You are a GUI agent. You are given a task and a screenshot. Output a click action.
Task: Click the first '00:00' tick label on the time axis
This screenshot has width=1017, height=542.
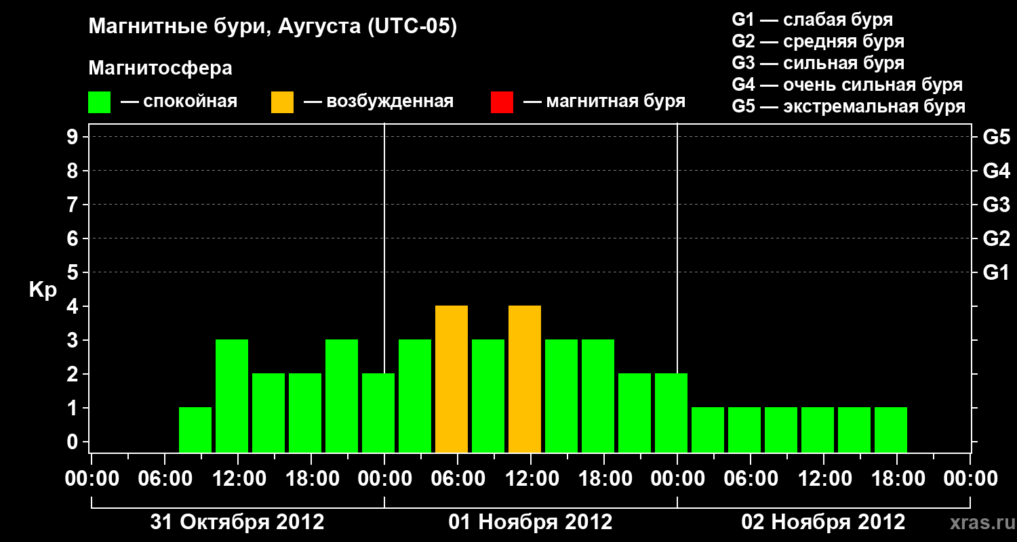pyautogui.click(x=92, y=479)
